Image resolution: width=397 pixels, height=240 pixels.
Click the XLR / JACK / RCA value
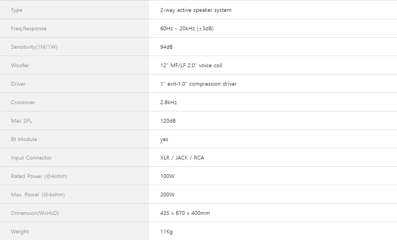182,158
